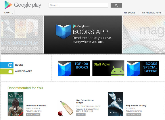Click the Android robot on Staff Picks
Viewport: 165px width, 120px height.
click(x=118, y=71)
